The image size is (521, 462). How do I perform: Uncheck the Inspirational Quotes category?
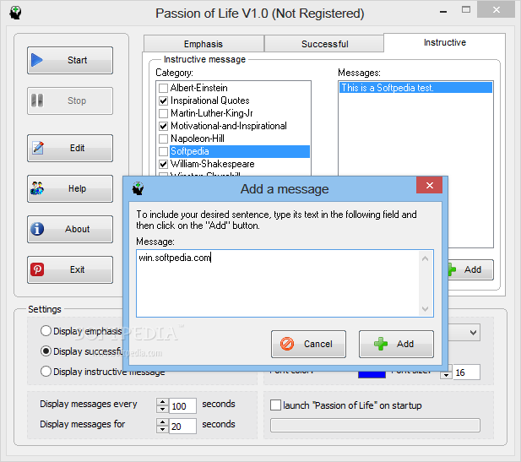pyautogui.click(x=163, y=101)
